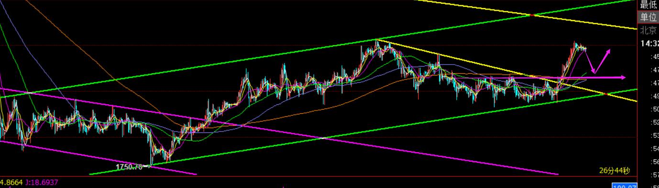Click the 最低 label in side panel

(649, 5)
